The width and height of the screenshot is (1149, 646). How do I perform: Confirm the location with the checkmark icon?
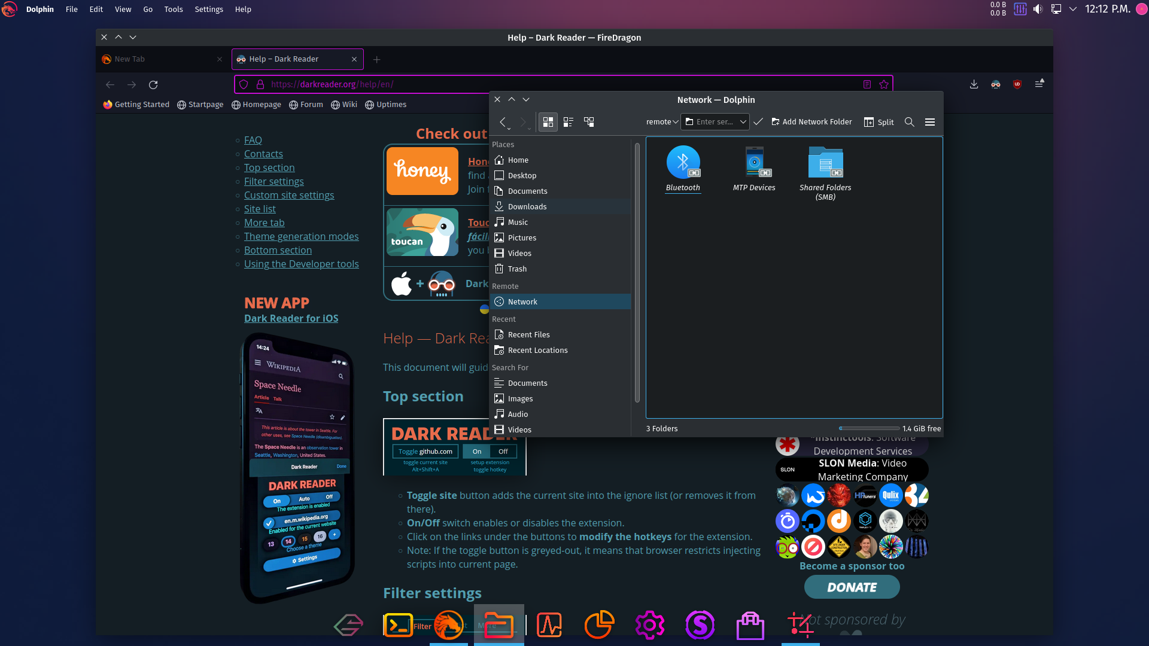[758, 122]
